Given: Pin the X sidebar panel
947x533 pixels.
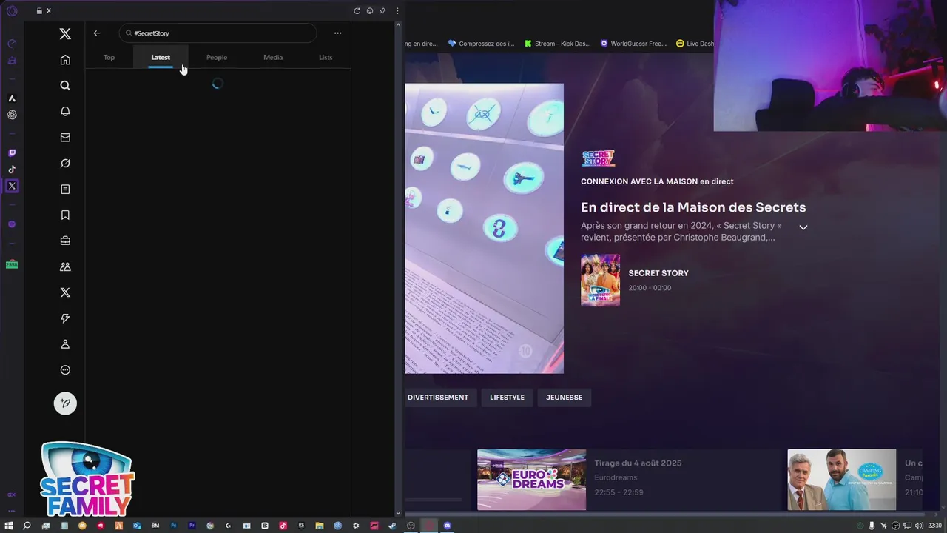Looking at the screenshot, I should [x=382, y=11].
